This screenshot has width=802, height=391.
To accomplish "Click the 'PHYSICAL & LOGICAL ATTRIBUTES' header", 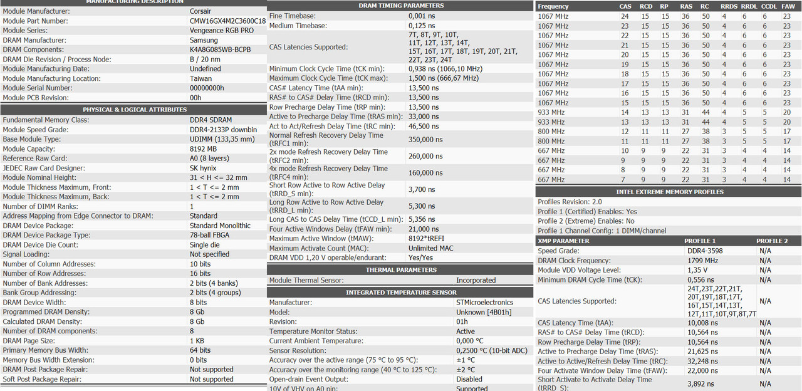I will (135, 109).
